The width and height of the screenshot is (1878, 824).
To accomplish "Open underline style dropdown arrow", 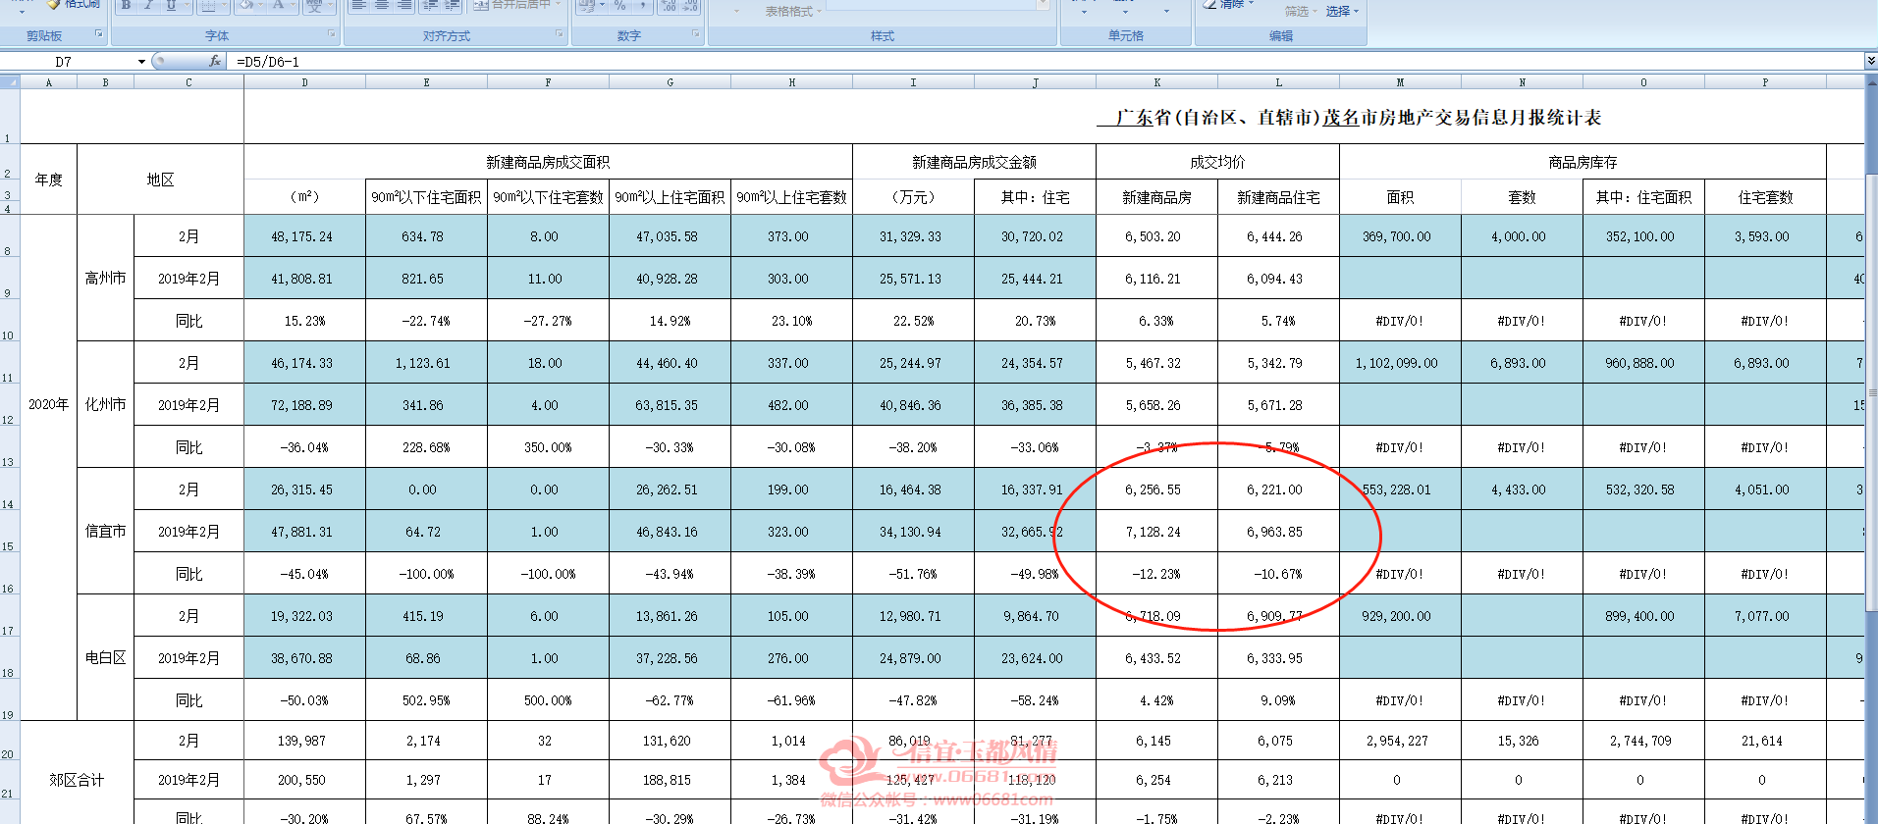I will 187,5.
